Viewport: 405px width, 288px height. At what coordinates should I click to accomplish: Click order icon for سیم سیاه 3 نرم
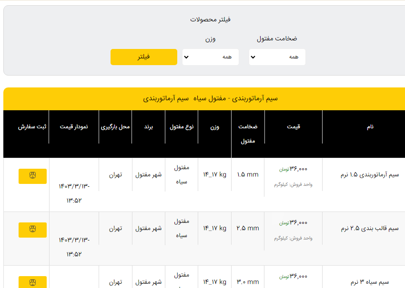[32, 282]
